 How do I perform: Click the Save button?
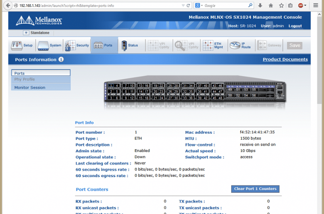295,45
